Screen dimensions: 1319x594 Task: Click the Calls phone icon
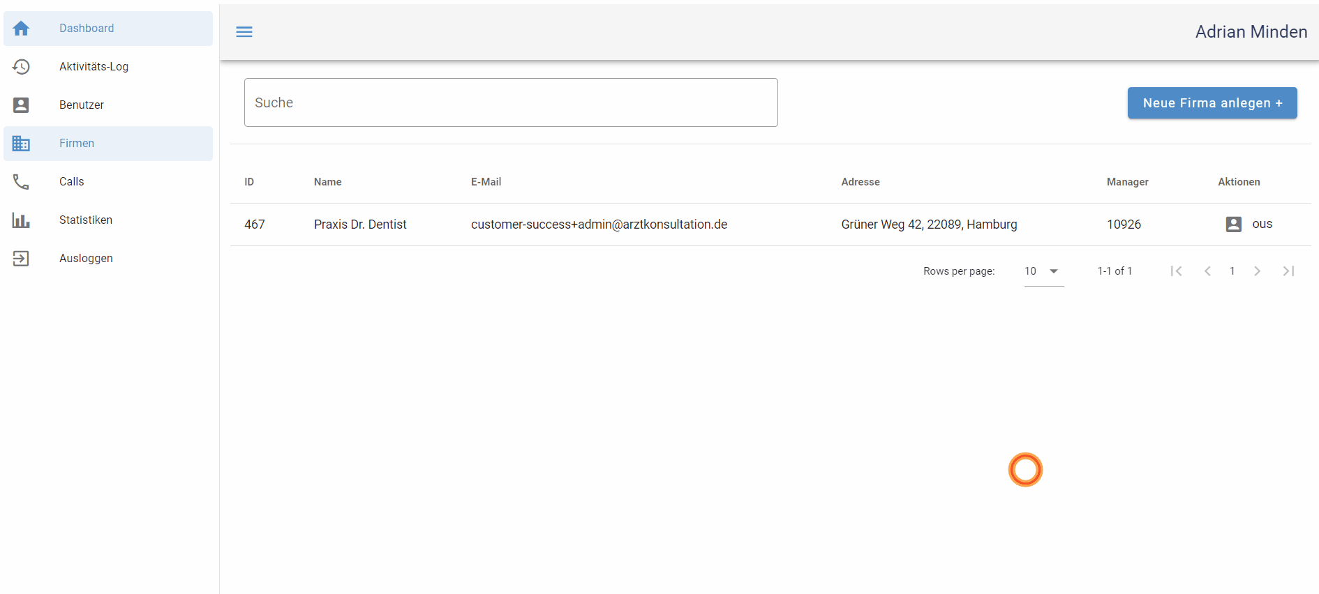click(x=21, y=182)
